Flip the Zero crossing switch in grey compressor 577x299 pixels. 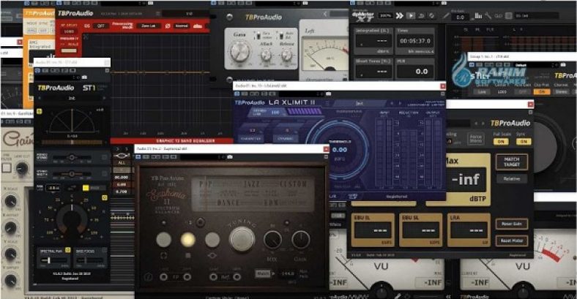click(258, 36)
